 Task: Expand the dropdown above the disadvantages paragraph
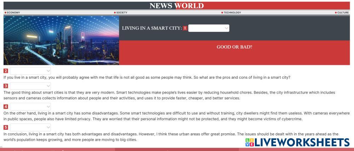pyautogui.click(x=30, y=106)
